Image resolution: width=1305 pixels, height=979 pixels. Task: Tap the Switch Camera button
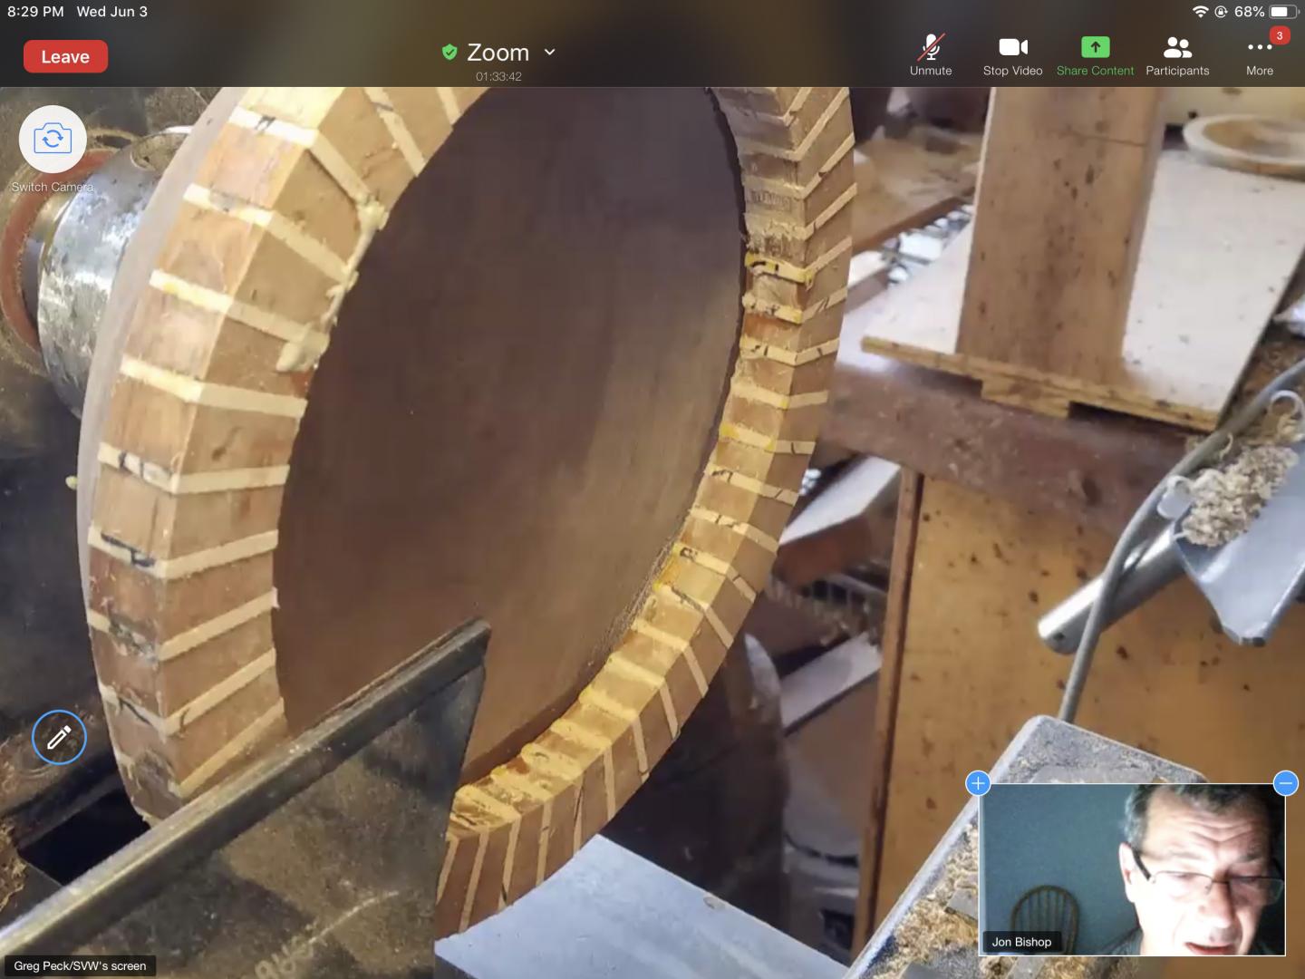53,139
